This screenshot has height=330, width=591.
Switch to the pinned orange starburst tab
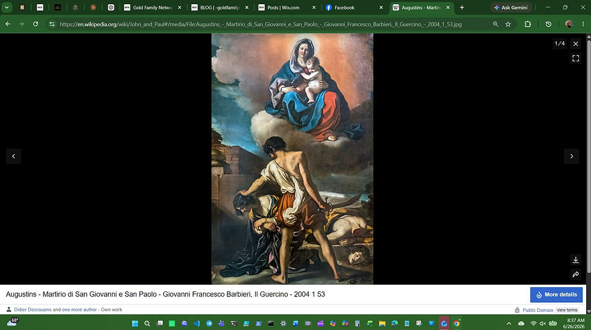click(93, 7)
